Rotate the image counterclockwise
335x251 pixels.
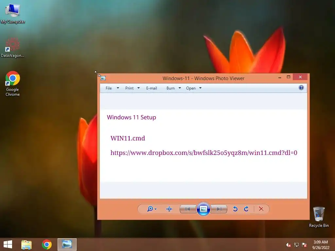(x=235, y=209)
